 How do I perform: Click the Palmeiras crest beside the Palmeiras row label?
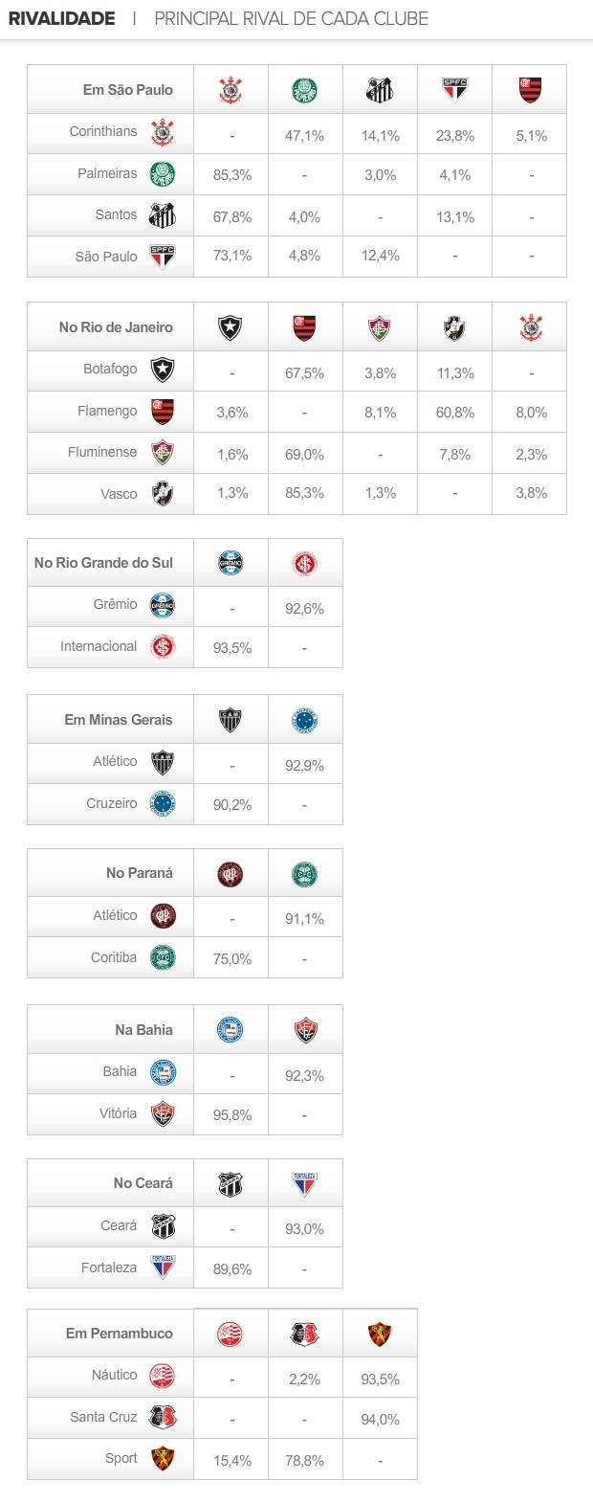tap(163, 174)
